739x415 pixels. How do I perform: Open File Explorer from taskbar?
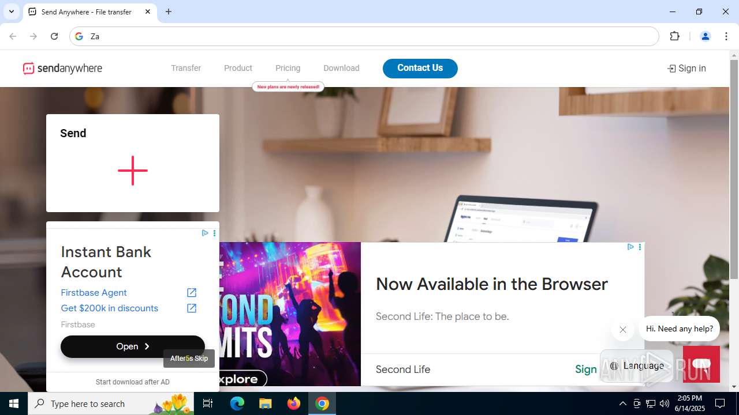pos(265,403)
